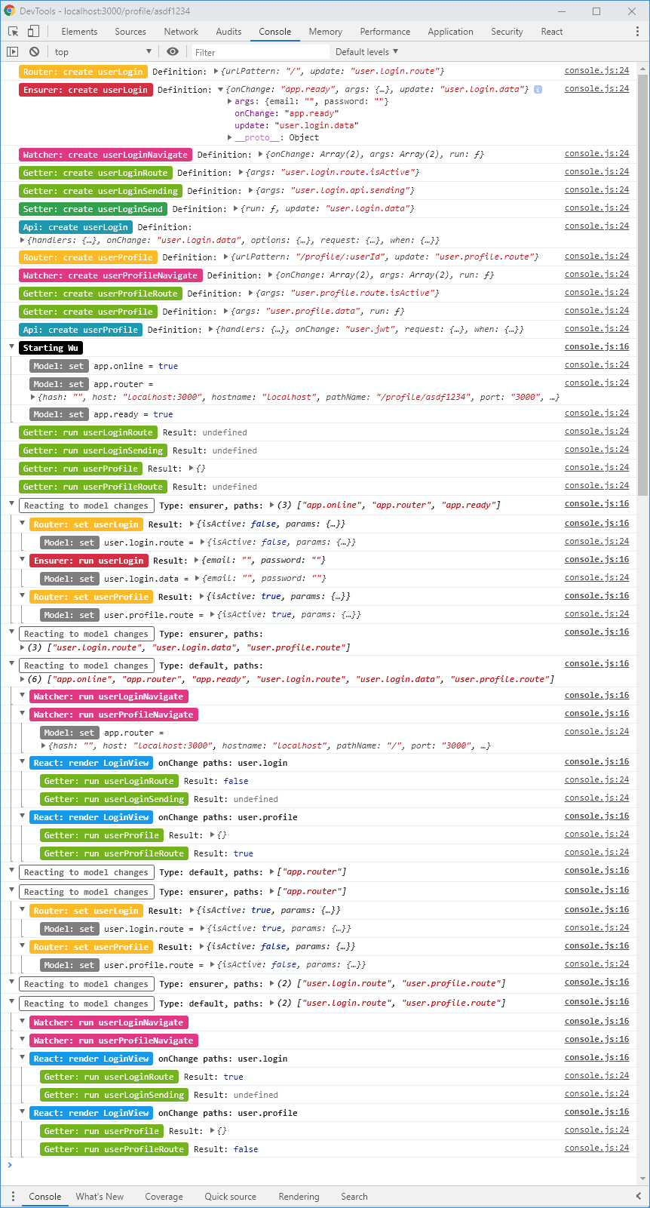
Task: Open the Default levels dropdown
Action: [x=366, y=52]
